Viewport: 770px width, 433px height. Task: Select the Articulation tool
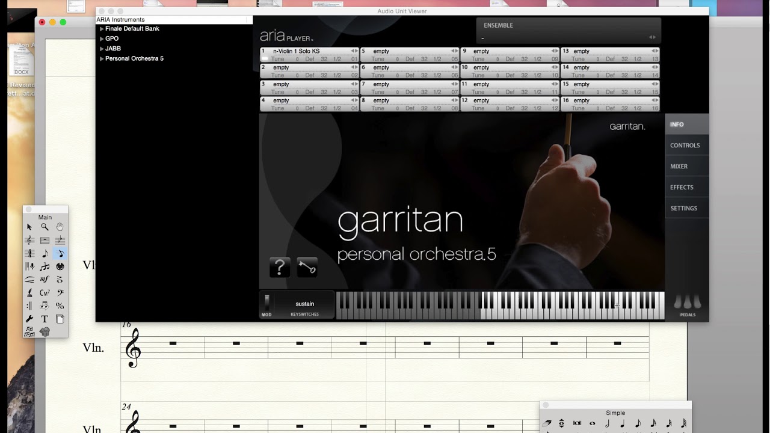[x=60, y=280]
